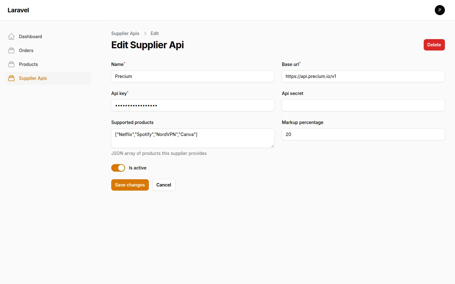Viewport: 455px width, 284px height.
Task: Toggle the Is active switch
Action: [118, 168]
